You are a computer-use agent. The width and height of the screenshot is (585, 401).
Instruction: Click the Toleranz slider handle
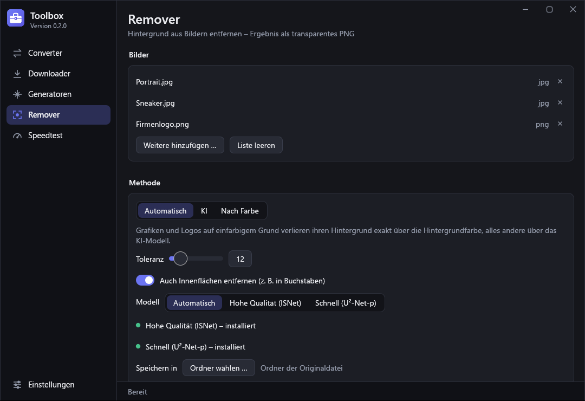point(180,258)
